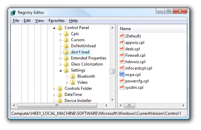Open the View menu
201x130 pixels.
click(39, 21)
